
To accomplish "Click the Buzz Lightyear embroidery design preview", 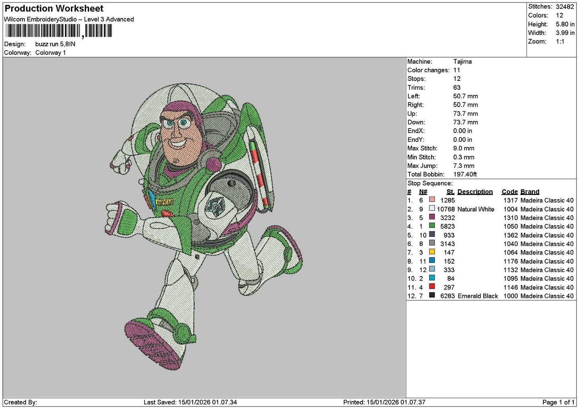I will [204, 226].
